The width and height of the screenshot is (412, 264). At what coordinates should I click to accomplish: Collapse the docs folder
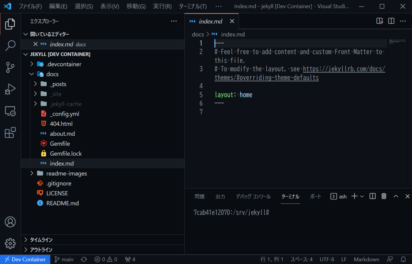pyautogui.click(x=103, y=74)
